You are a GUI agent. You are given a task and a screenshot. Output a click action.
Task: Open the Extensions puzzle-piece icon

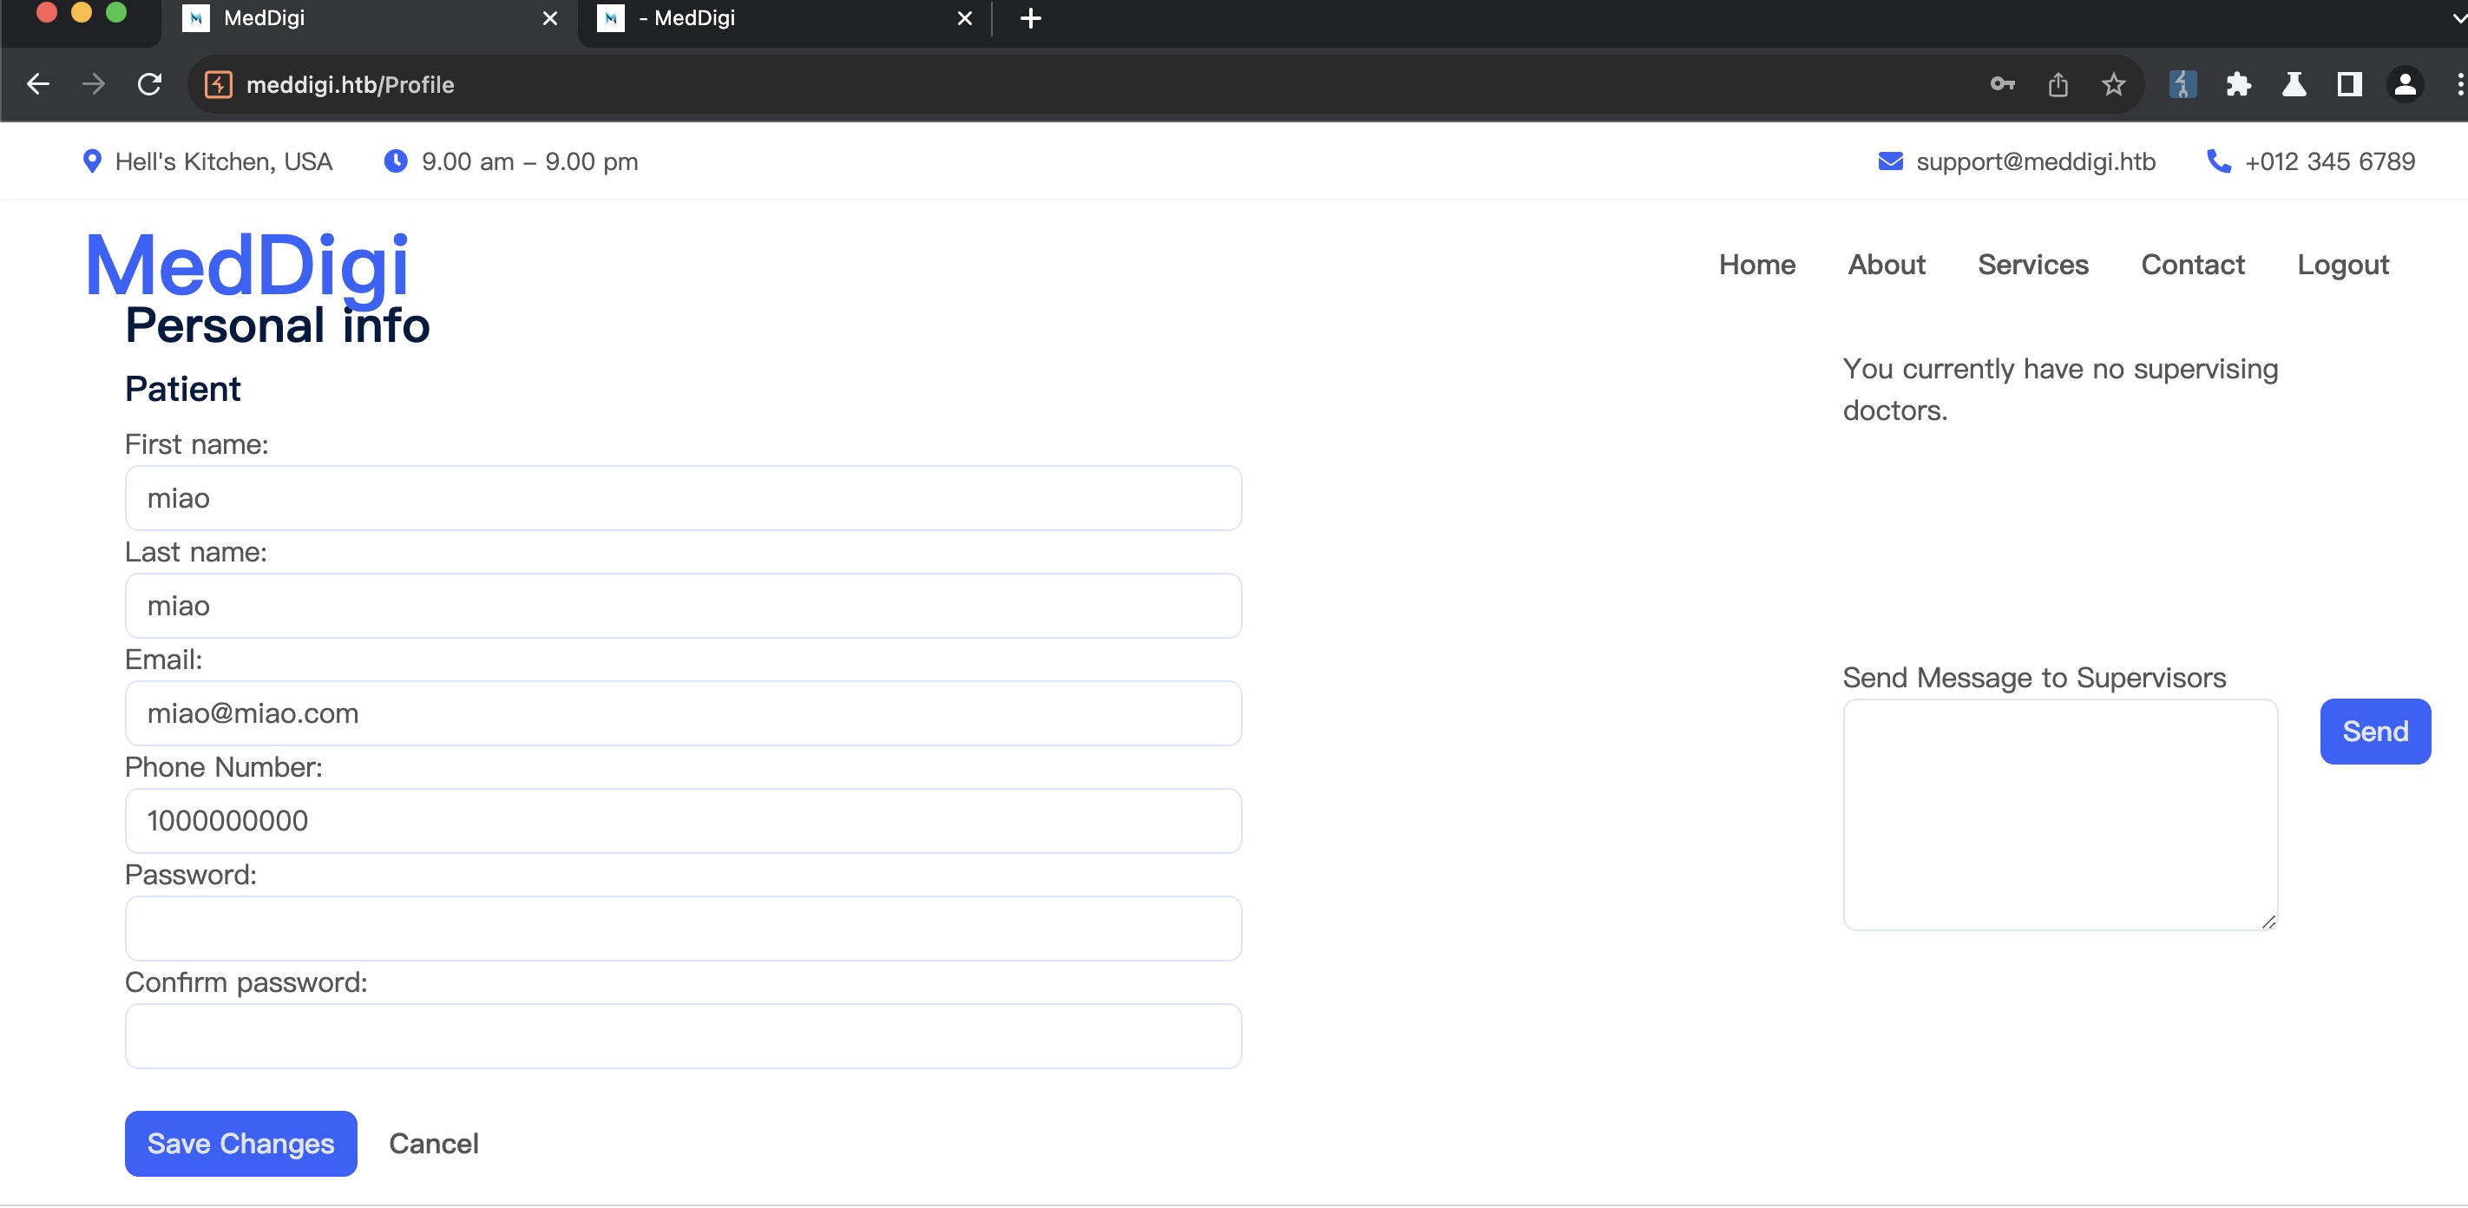click(x=2238, y=84)
